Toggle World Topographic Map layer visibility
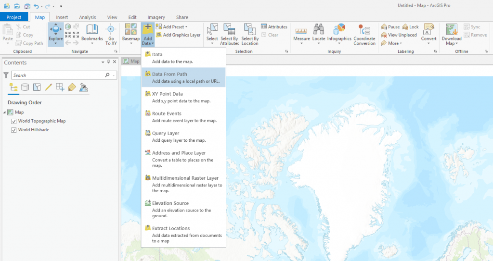Screen dimensions: 493x261 pyautogui.click(x=14, y=121)
